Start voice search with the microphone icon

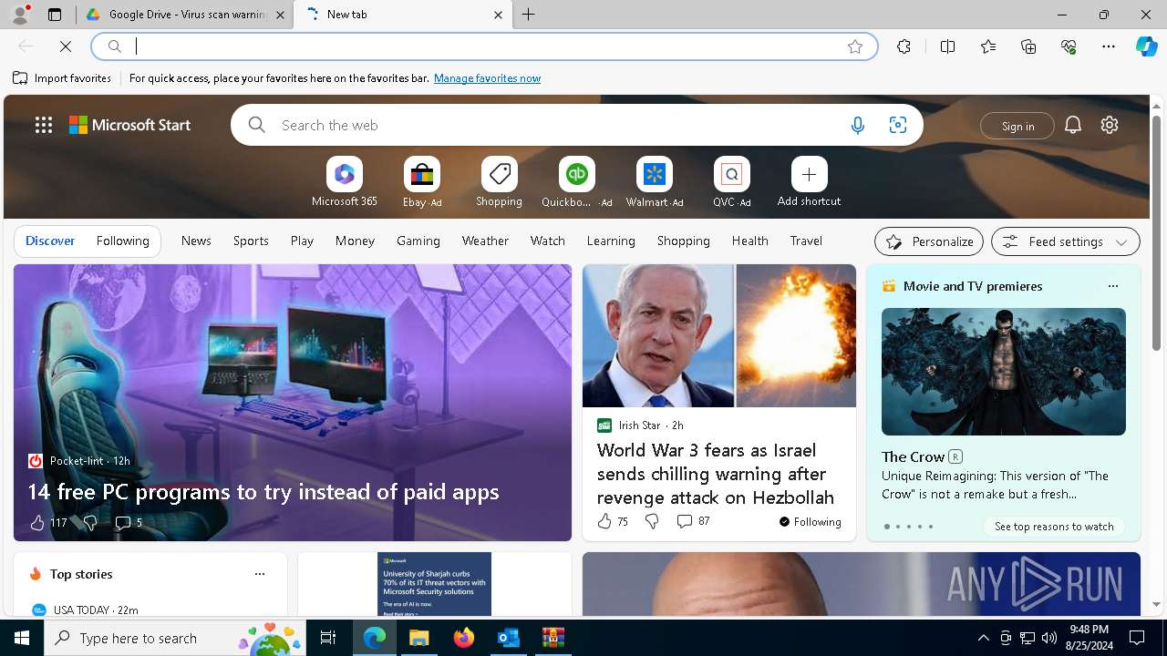[x=857, y=126]
